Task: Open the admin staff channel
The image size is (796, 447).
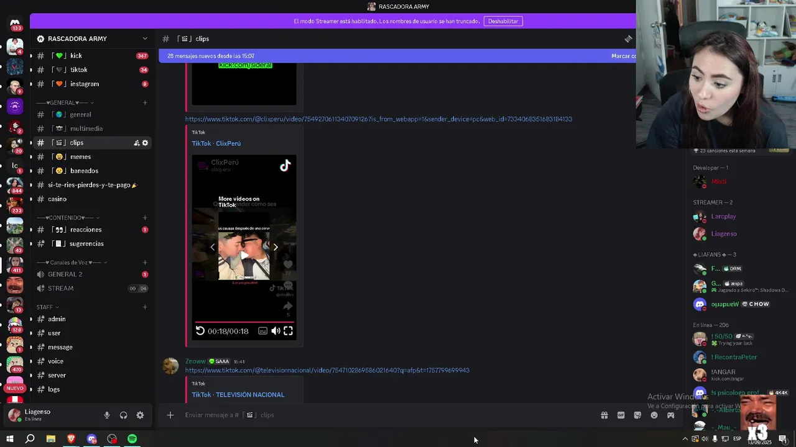Action: pyautogui.click(x=92, y=319)
